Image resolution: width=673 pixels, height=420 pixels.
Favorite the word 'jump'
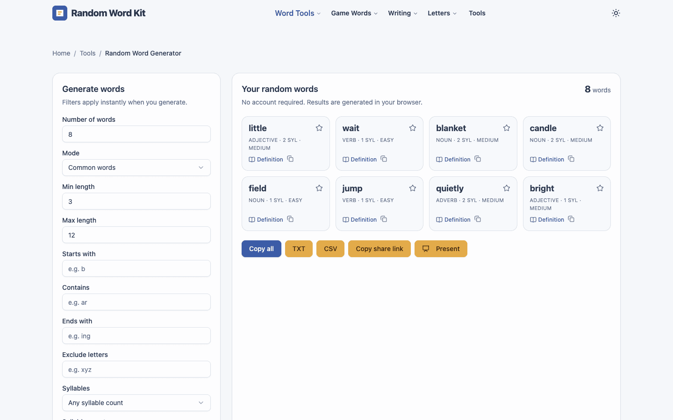[x=413, y=188]
